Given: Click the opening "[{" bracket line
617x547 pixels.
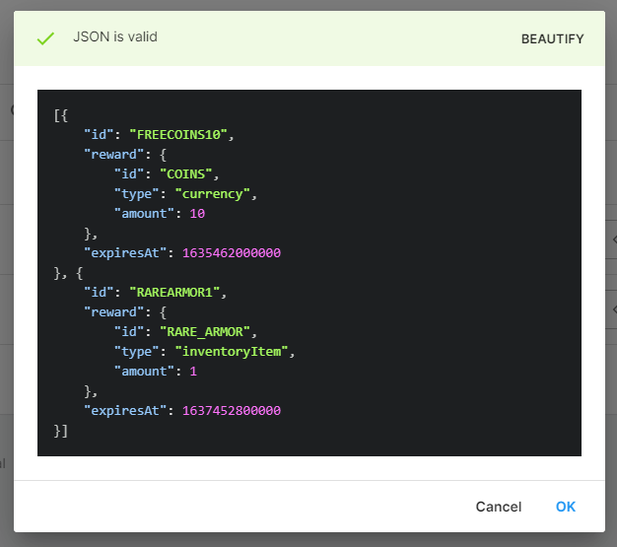Looking at the screenshot, I should (61, 114).
